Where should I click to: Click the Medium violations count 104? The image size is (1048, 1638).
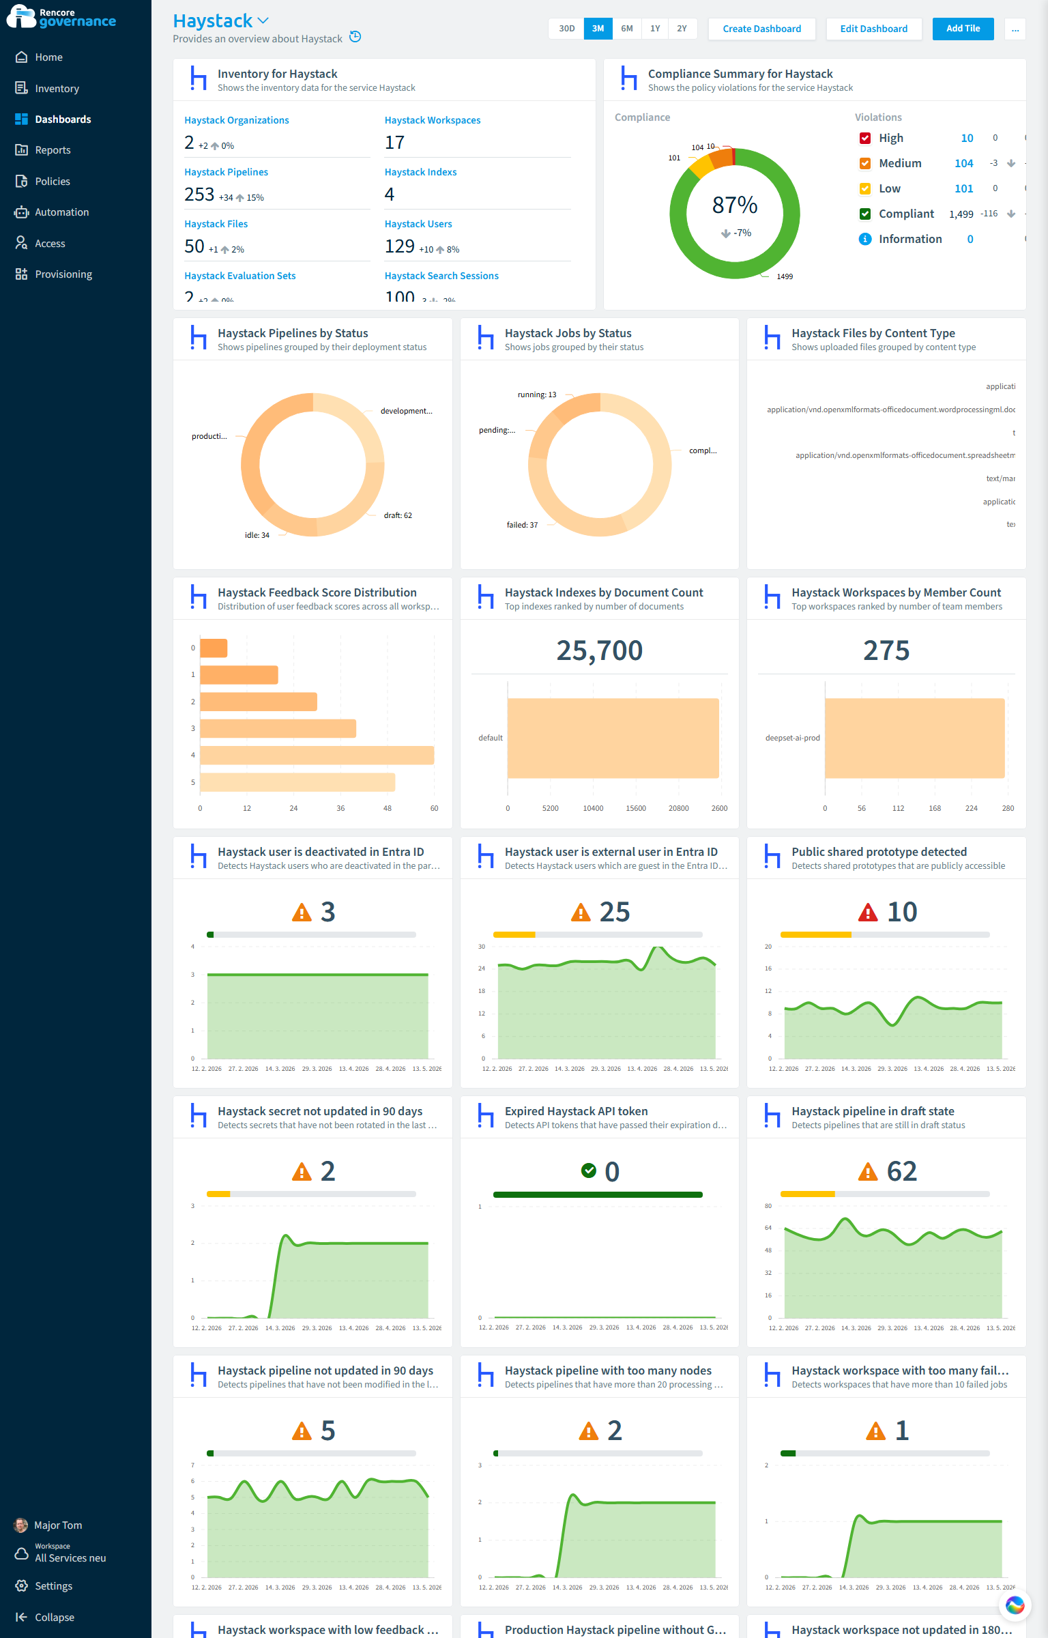tap(963, 163)
